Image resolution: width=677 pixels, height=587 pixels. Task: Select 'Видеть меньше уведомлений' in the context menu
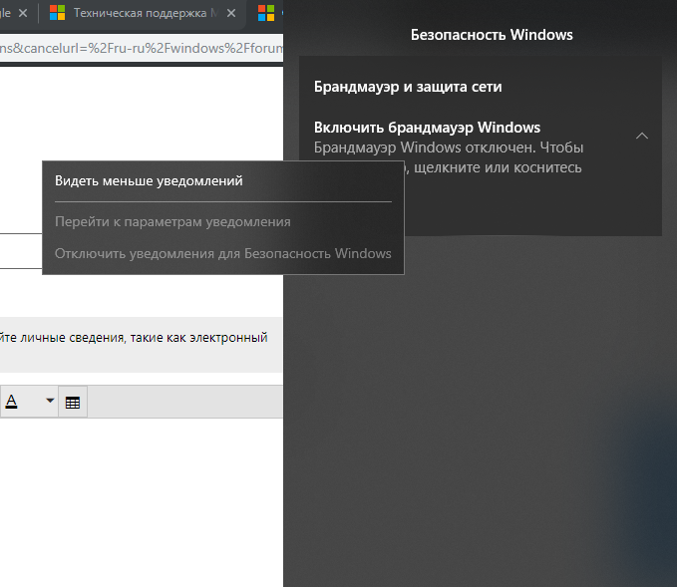149,180
